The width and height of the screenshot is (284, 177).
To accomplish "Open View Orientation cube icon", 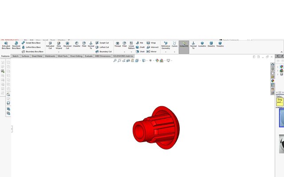I will tap(137, 61).
